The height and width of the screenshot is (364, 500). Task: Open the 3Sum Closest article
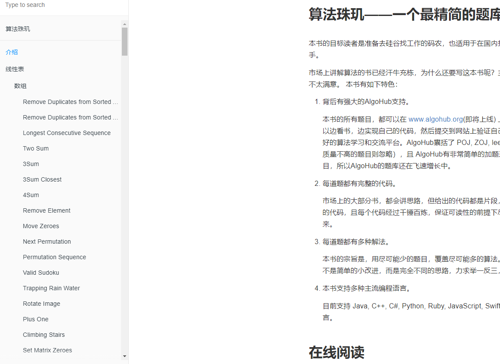[x=42, y=179]
